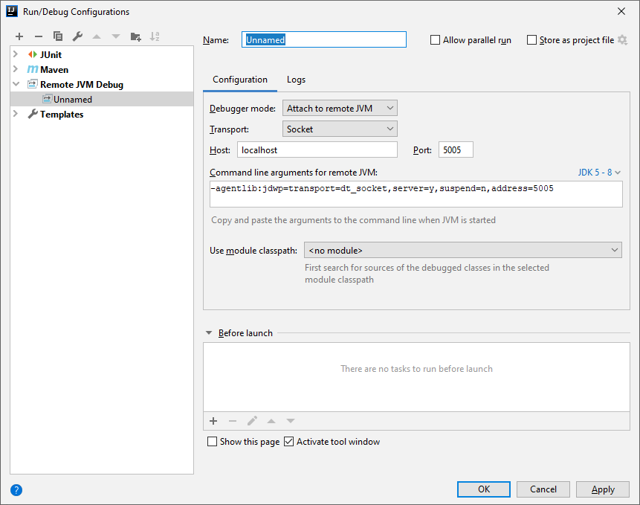
Task: Open the Debugger mode dropdown
Action: coord(340,108)
